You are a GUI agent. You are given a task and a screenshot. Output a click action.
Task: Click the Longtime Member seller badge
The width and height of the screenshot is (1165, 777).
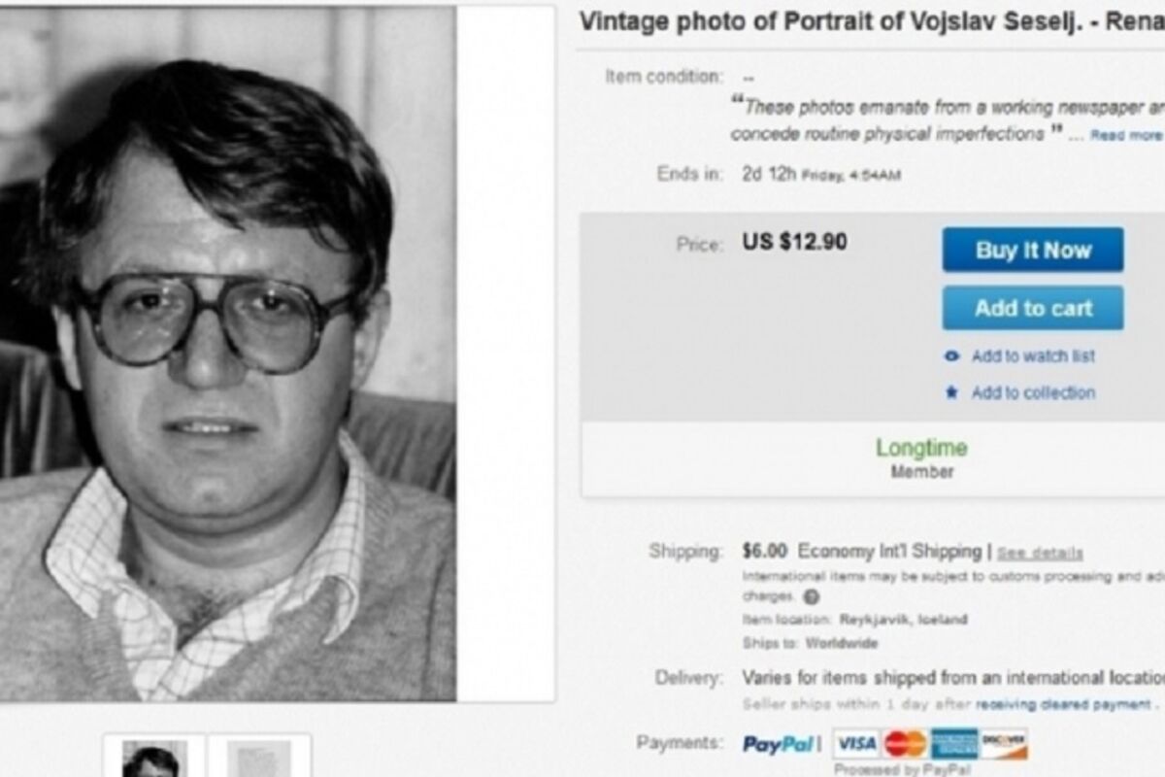(921, 457)
